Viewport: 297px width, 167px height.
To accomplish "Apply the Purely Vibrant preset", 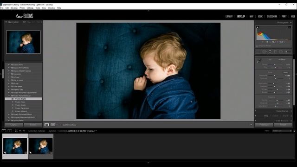I will click(x=21, y=111).
